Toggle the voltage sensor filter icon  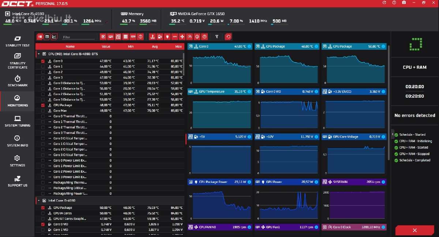[160, 37]
